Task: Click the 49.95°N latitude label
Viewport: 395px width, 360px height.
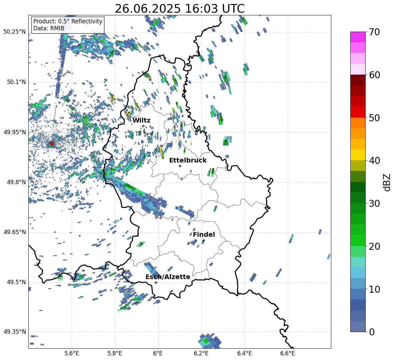Action: pos(15,132)
